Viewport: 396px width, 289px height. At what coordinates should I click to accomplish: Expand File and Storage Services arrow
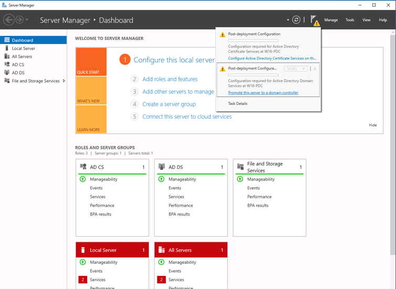coord(64,81)
